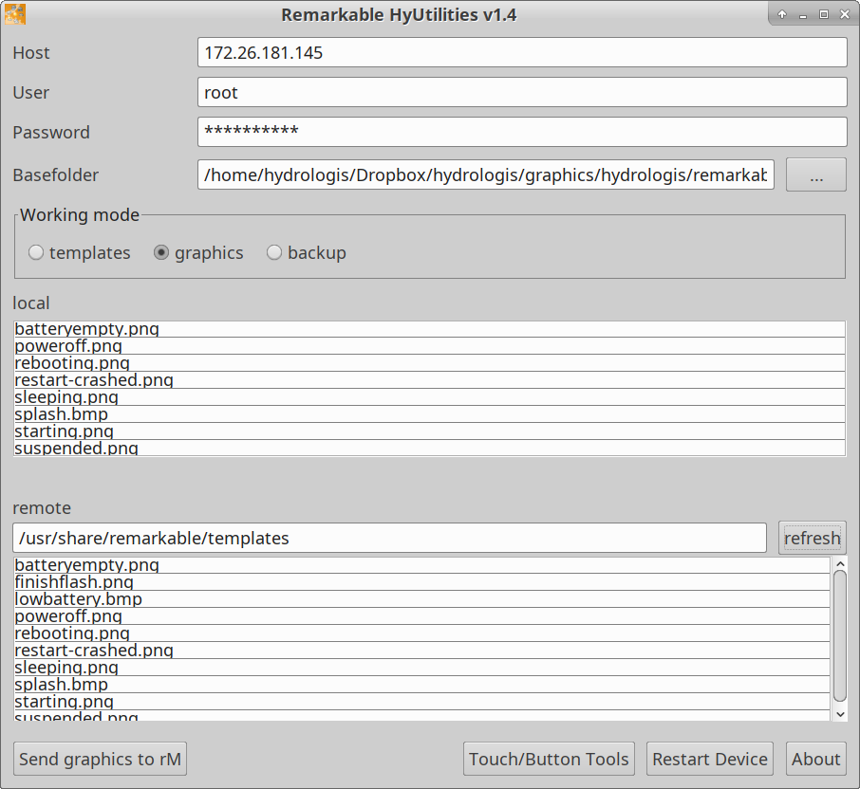The image size is (860, 789).
Task: Click remote list scroll-down arrow
Action: [x=840, y=714]
